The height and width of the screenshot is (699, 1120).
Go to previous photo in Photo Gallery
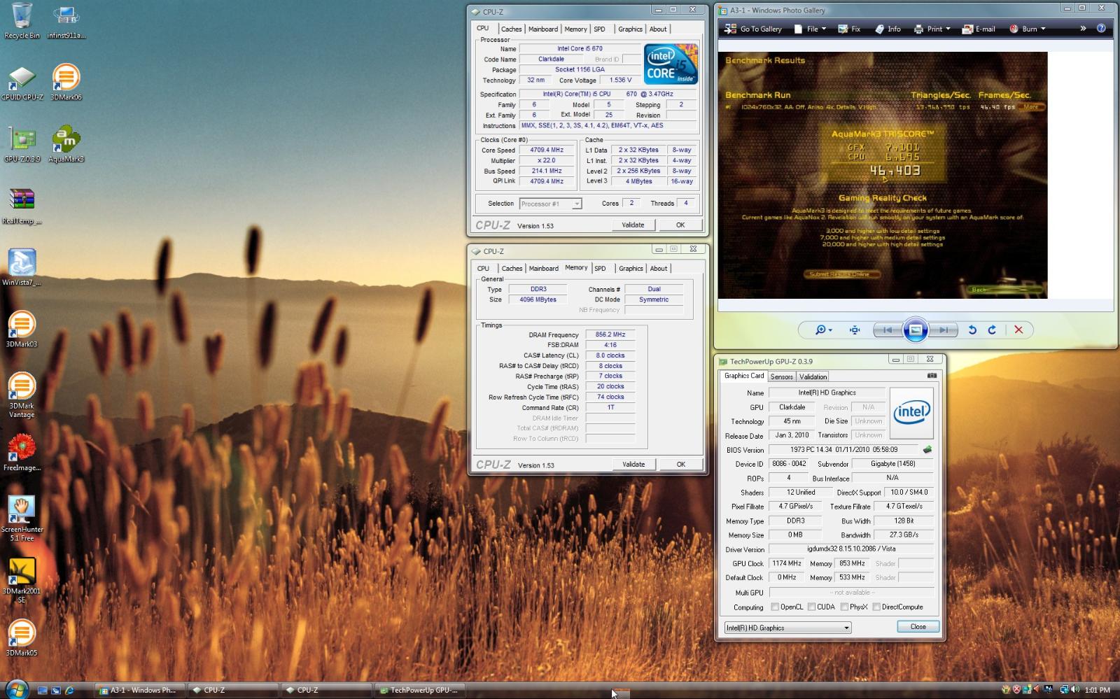click(888, 330)
